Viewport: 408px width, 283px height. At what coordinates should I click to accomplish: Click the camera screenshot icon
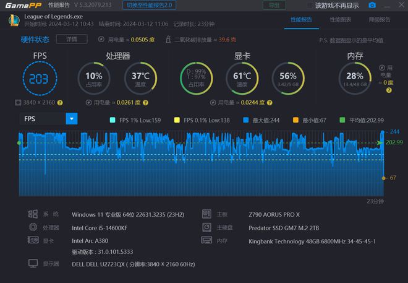(x=372, y=5)
